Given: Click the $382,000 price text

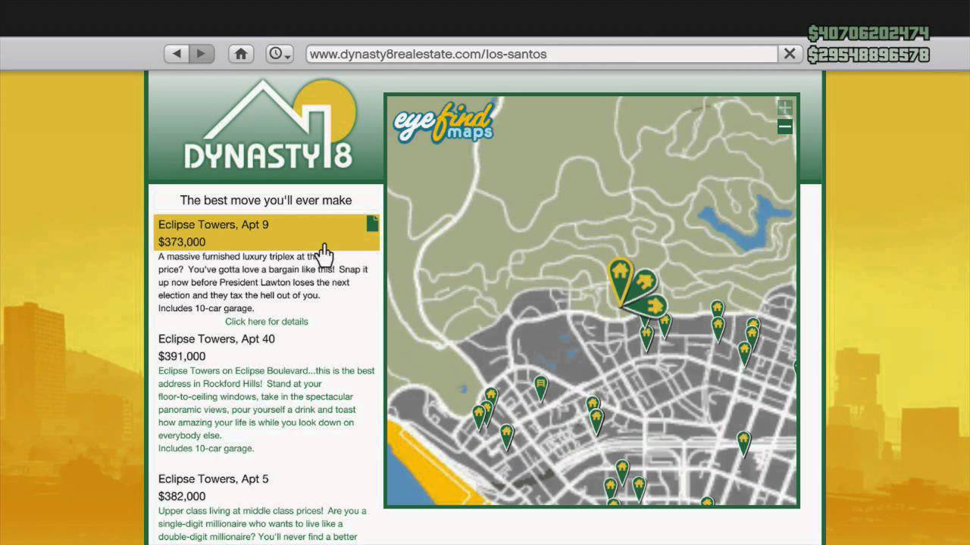Looking at the screenshot, I should point(182,497).
